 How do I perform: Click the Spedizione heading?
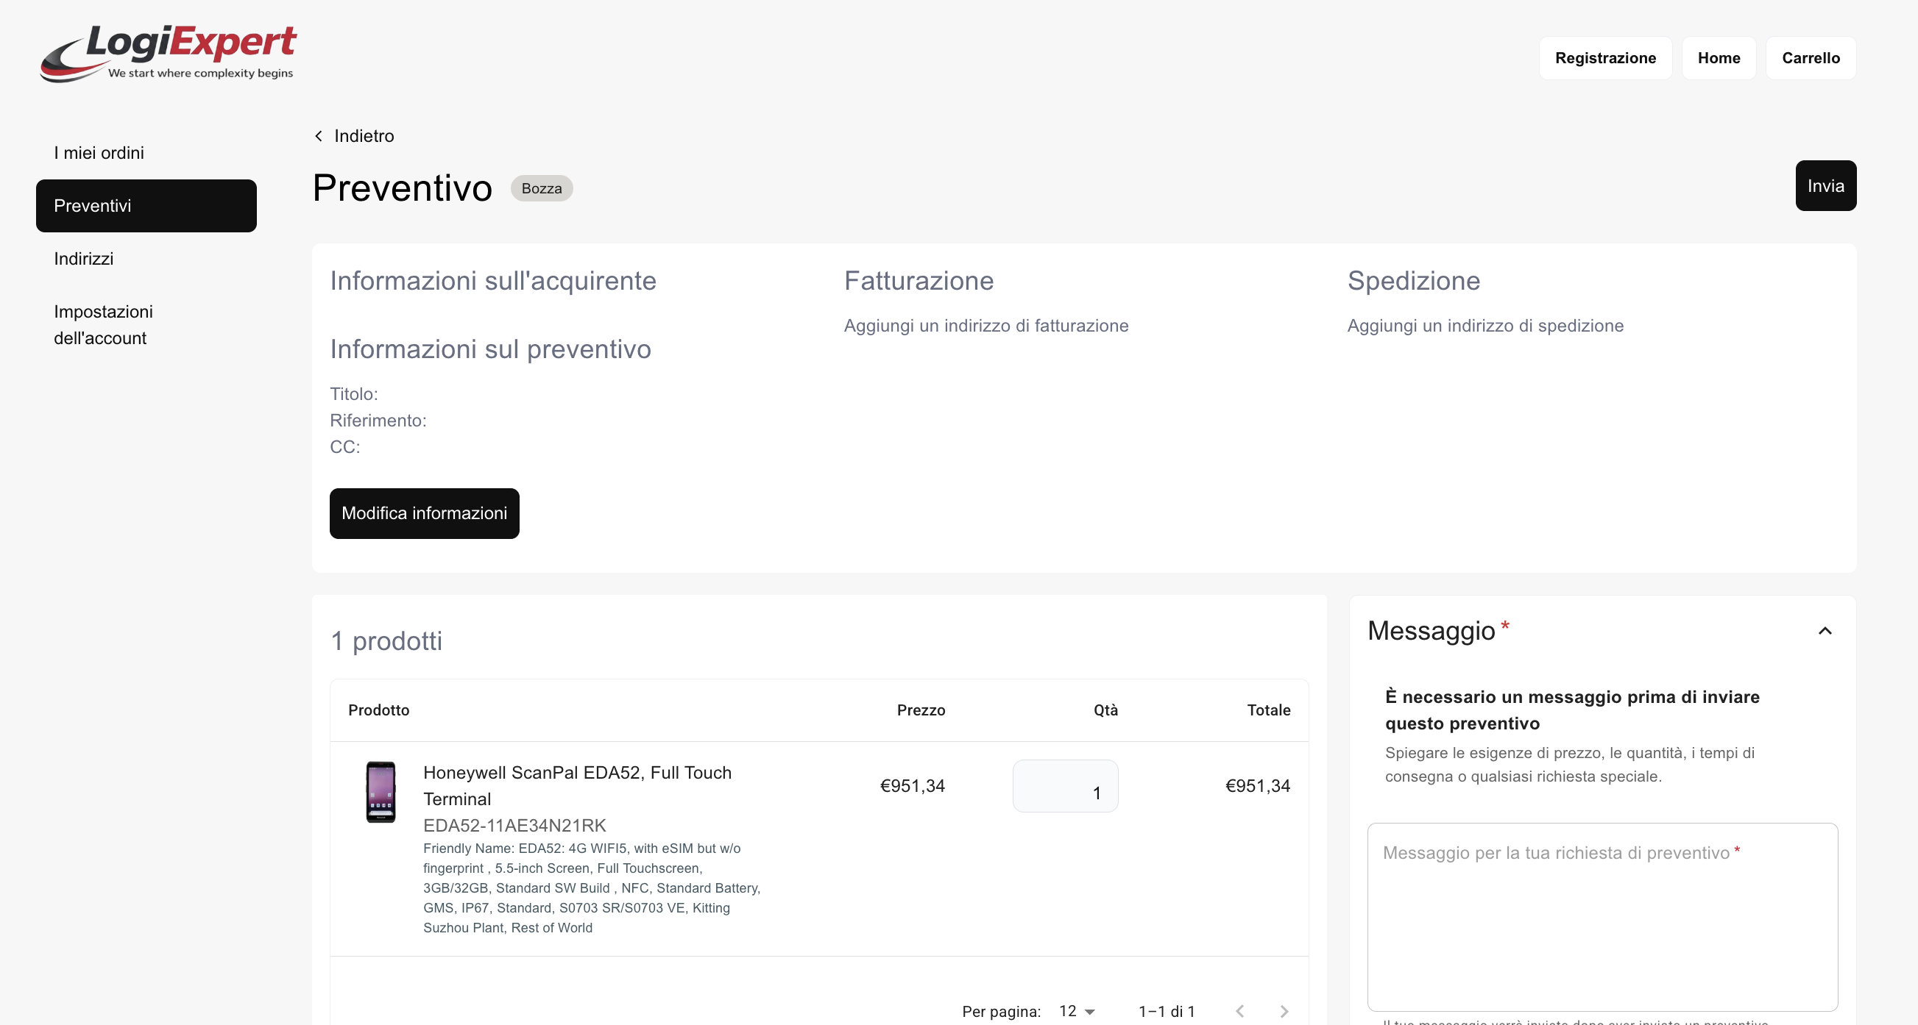(1414, 281)
